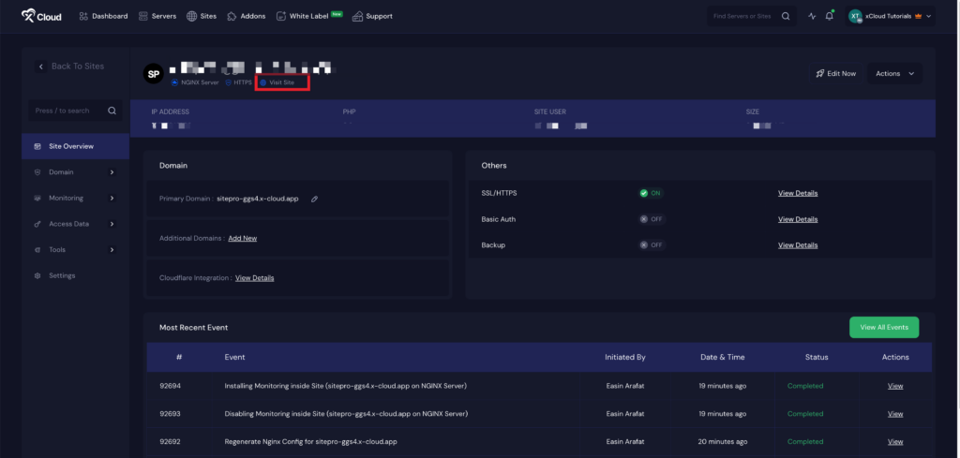
Task: Enable the Basic Auth toggle
Action: (x=651, y=219)
